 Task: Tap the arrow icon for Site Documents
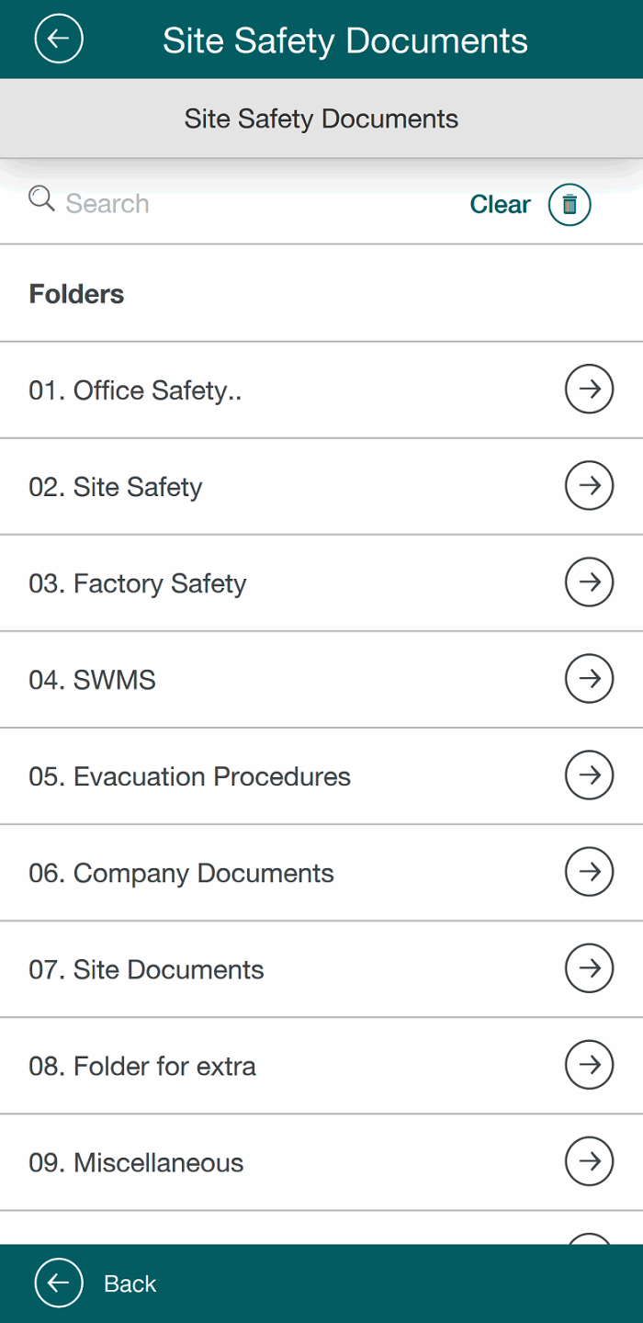click(589, 968)
